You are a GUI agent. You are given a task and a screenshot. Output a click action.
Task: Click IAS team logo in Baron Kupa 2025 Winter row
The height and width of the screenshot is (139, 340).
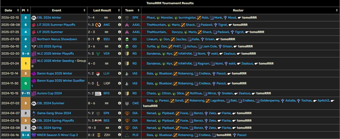coord(127,73)
